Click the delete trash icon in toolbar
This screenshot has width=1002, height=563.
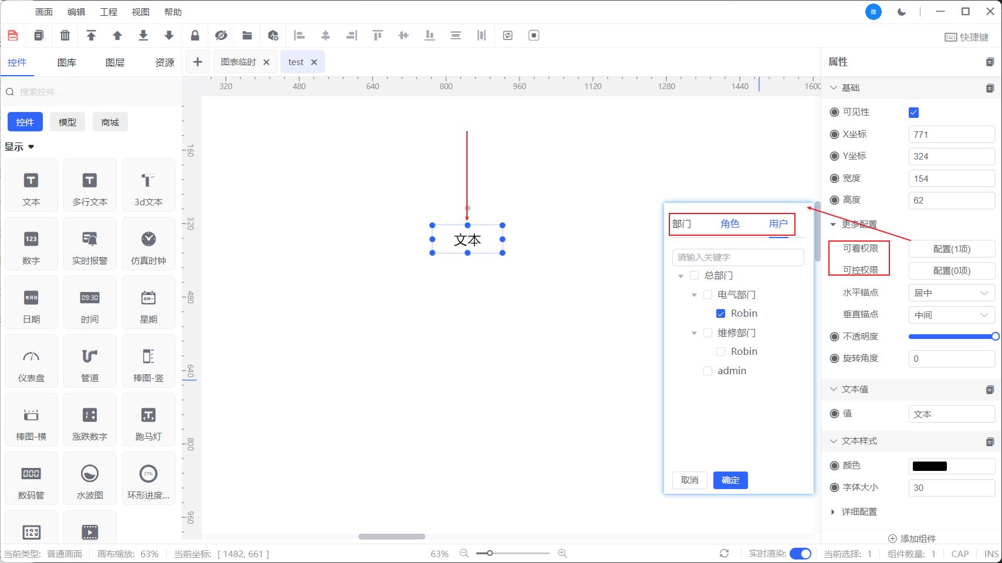tap(65, 36)
